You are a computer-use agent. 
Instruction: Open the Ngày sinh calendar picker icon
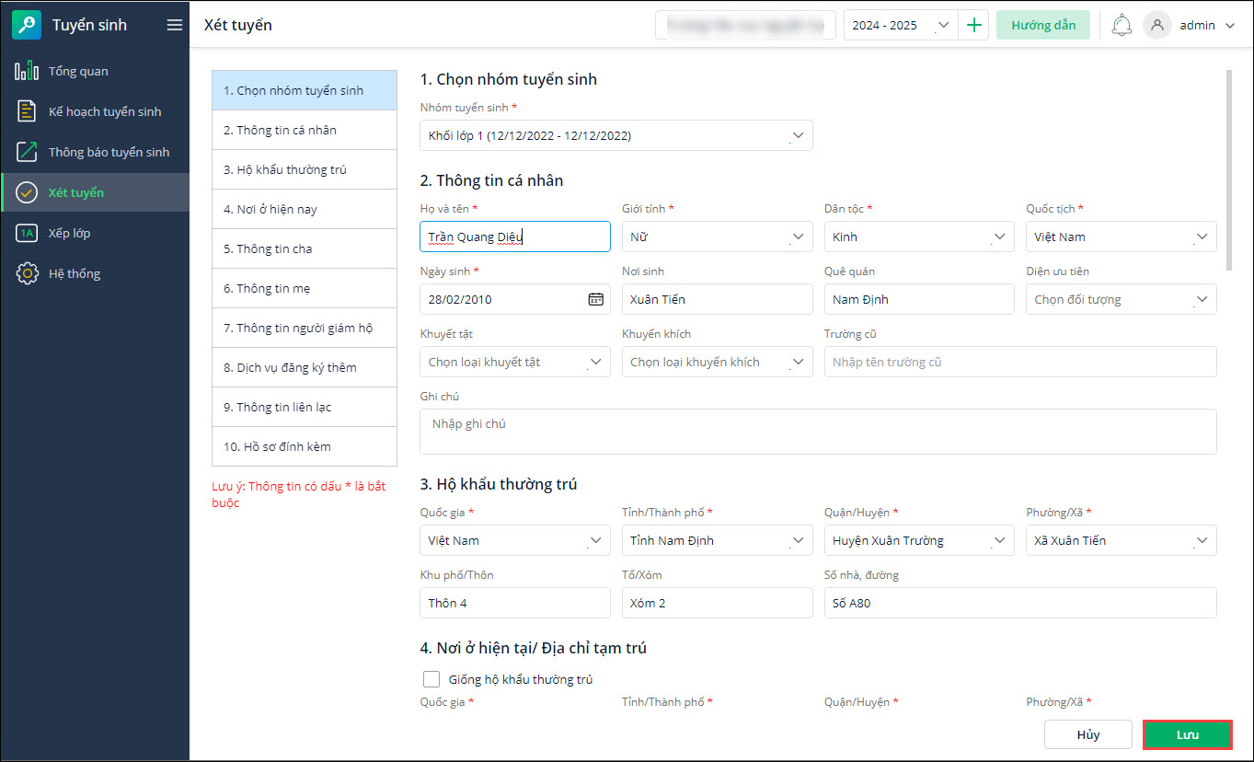point(595,299)
